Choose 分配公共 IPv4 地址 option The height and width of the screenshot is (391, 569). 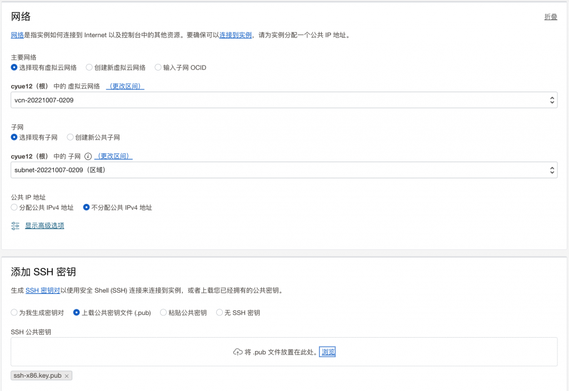(x=14, y=208)
